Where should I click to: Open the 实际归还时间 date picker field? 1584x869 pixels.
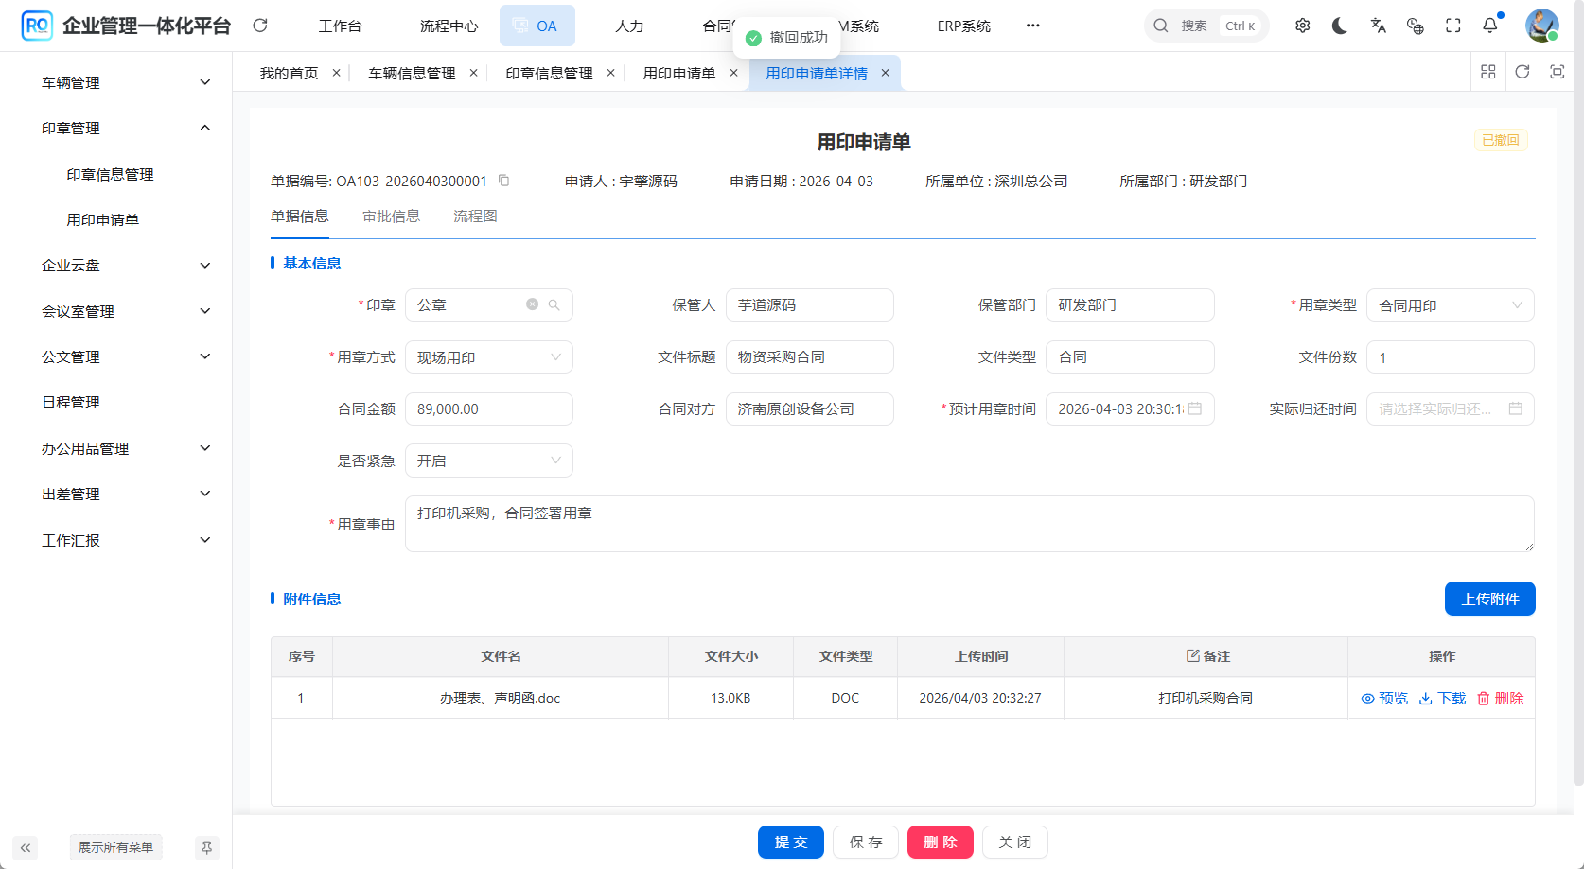coord(1450,408)
